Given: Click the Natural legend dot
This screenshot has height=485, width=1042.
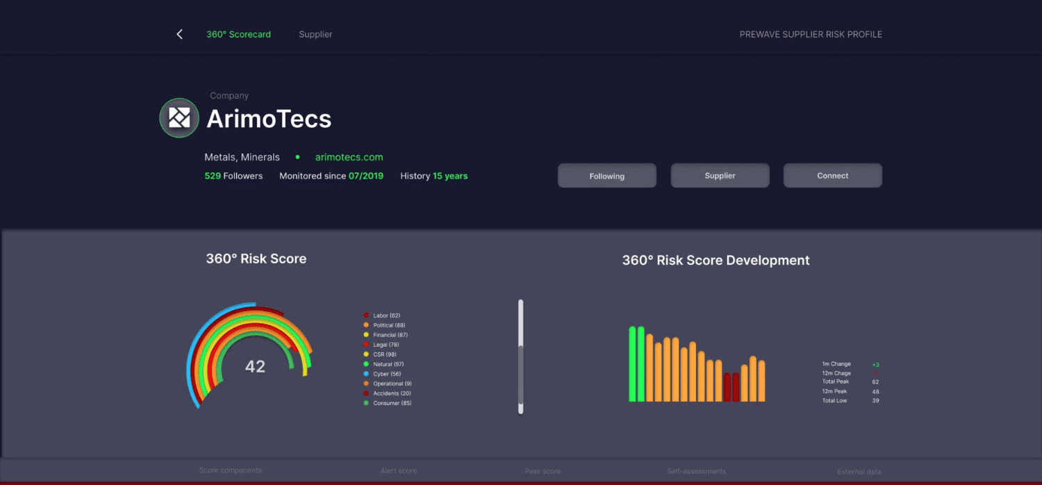Looking at the screenshot, I should click(x=366, y=364).
